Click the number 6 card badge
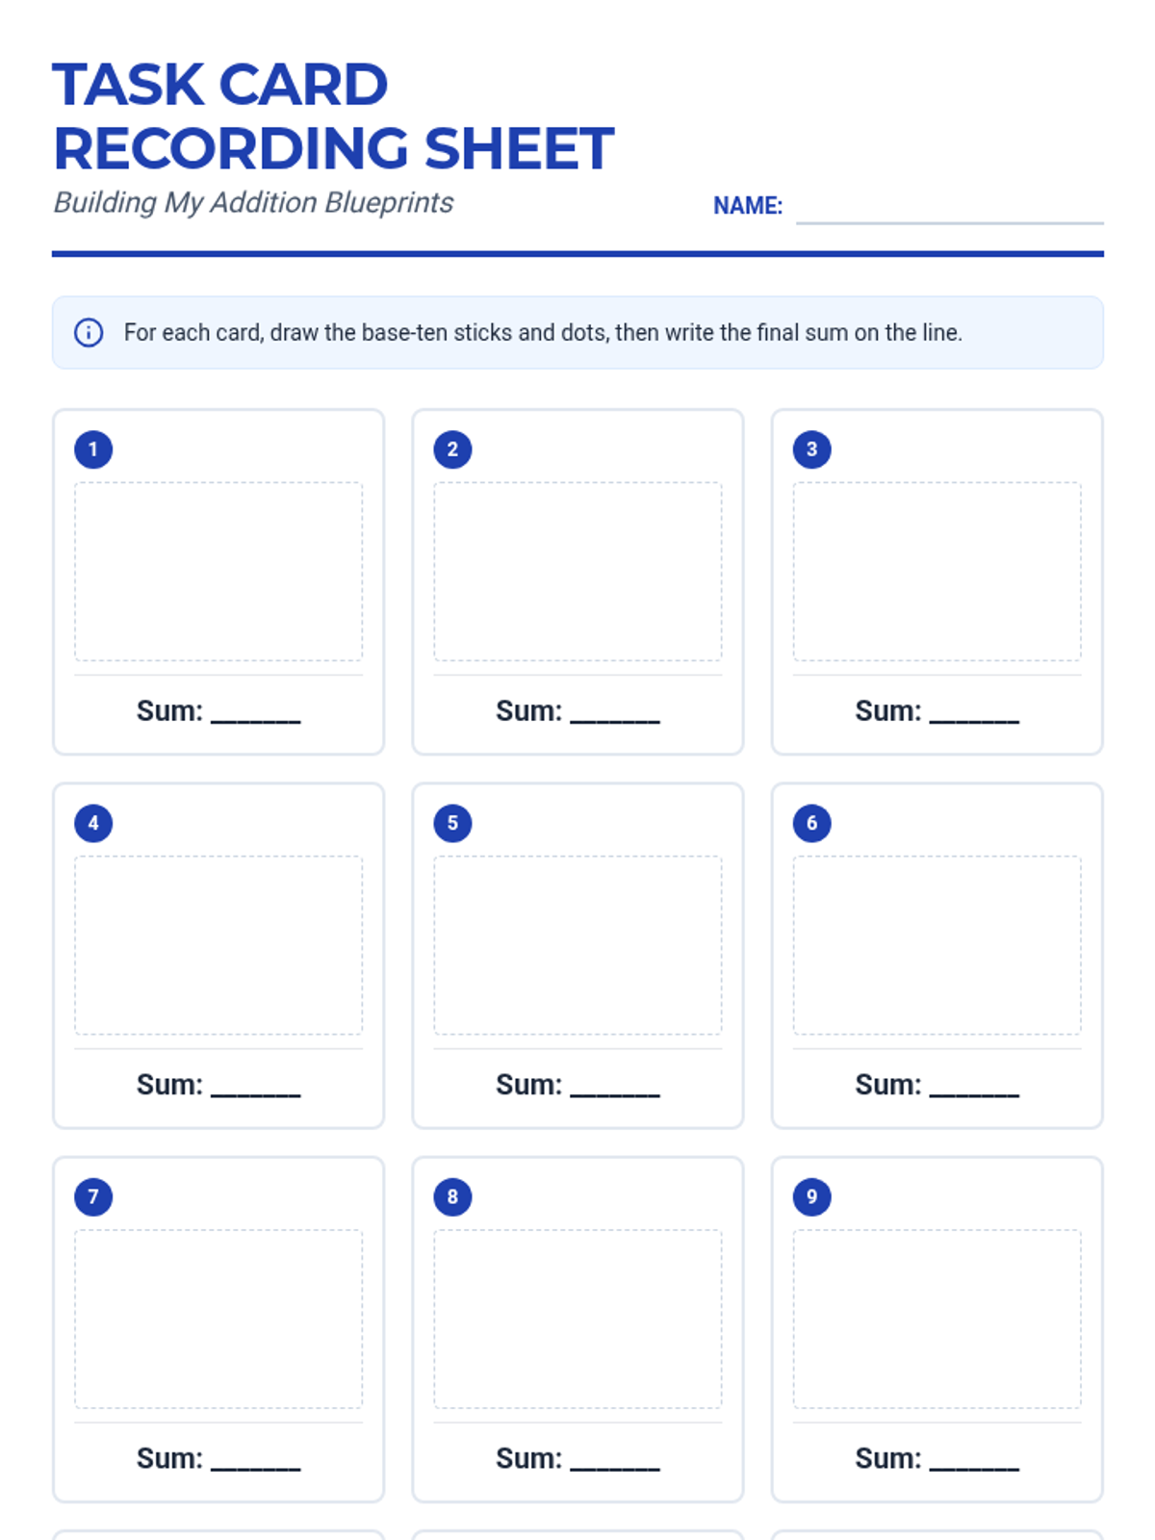Viewport: 1155px width, 1540px height. [x=811, y=823]
